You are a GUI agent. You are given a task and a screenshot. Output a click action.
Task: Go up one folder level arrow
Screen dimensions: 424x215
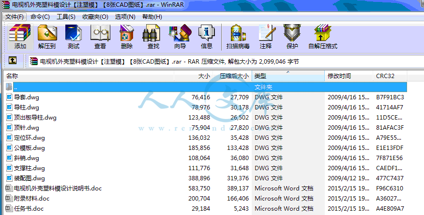coord(13,61)
